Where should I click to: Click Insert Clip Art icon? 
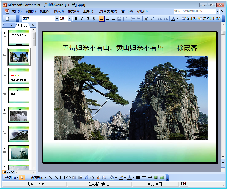[x=98, y=178]
